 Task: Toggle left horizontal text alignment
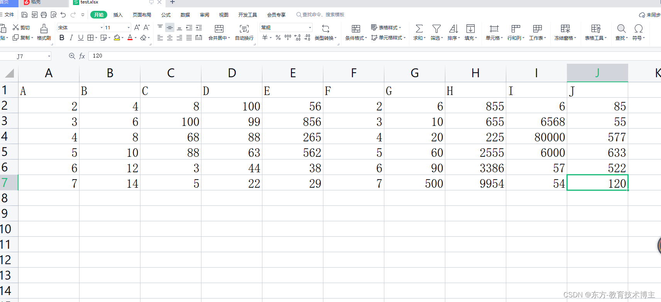tap(160, 37)
